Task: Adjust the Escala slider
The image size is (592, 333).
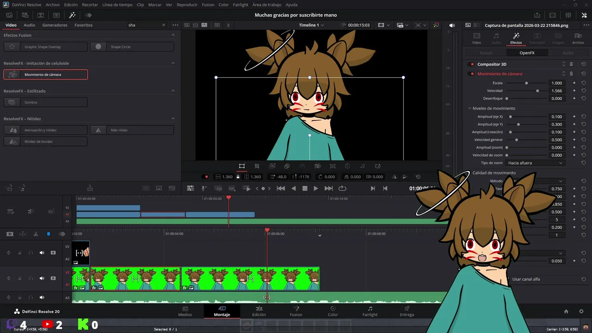Action: click(x=526, y=83)
